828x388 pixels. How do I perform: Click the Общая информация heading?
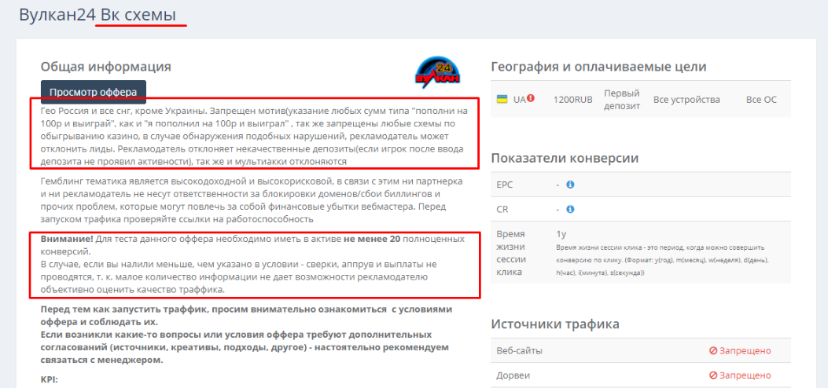click(105, 67)
